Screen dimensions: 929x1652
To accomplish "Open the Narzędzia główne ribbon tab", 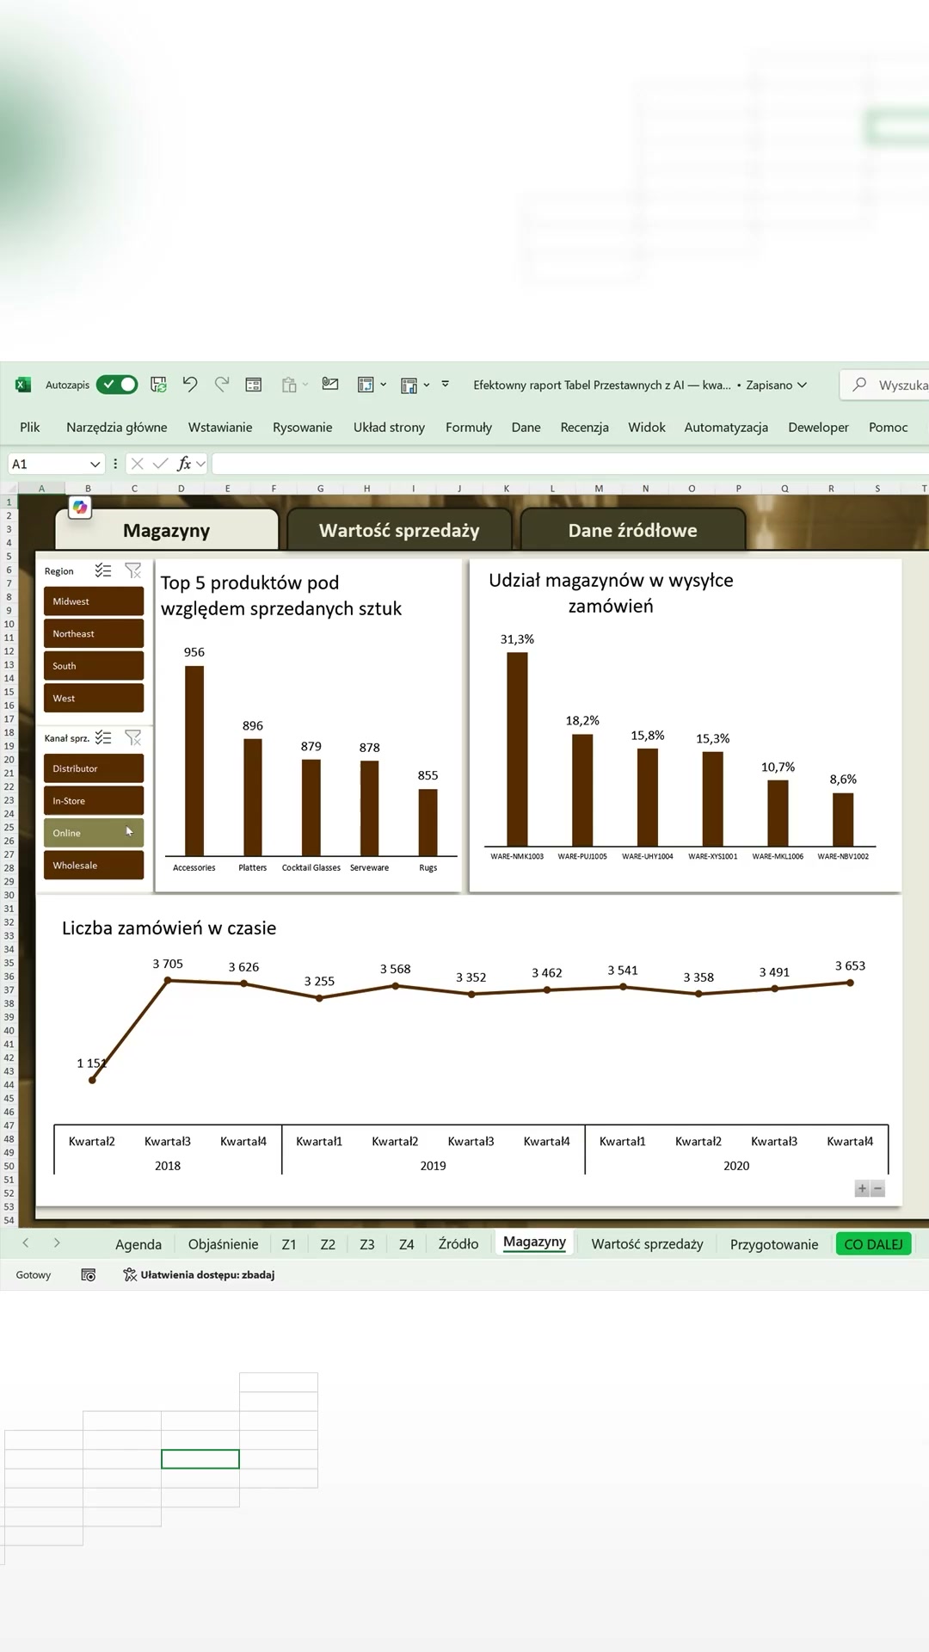I will coord(117,427).
